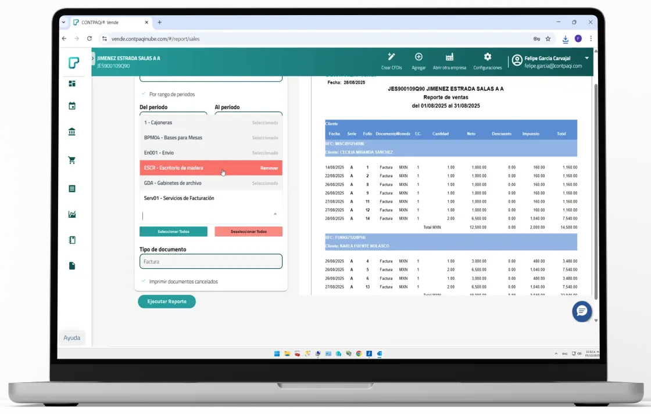Collapse product list with small arrow
The image size is (651, 414).
click(x=275, y=214)
